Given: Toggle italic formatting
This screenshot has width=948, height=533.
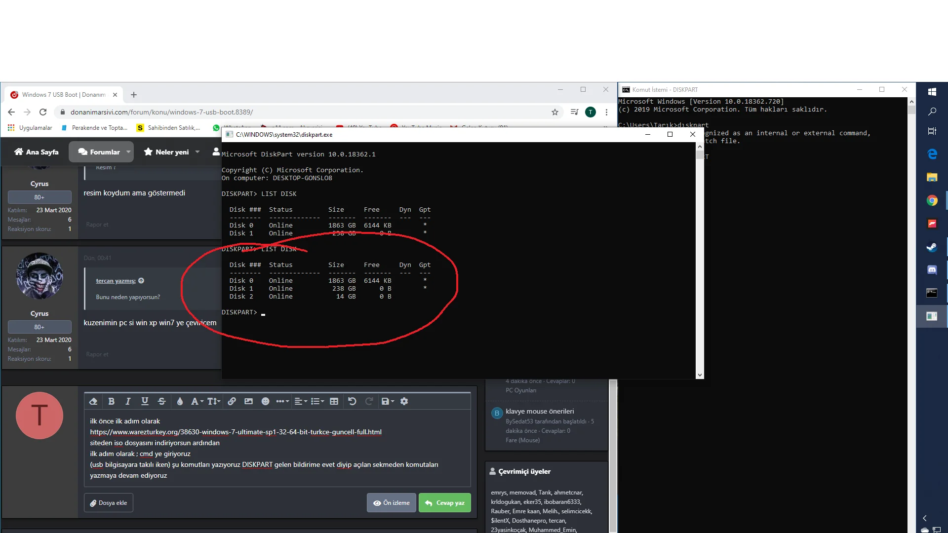Looking at the screenshot, I should coord(128,402).
